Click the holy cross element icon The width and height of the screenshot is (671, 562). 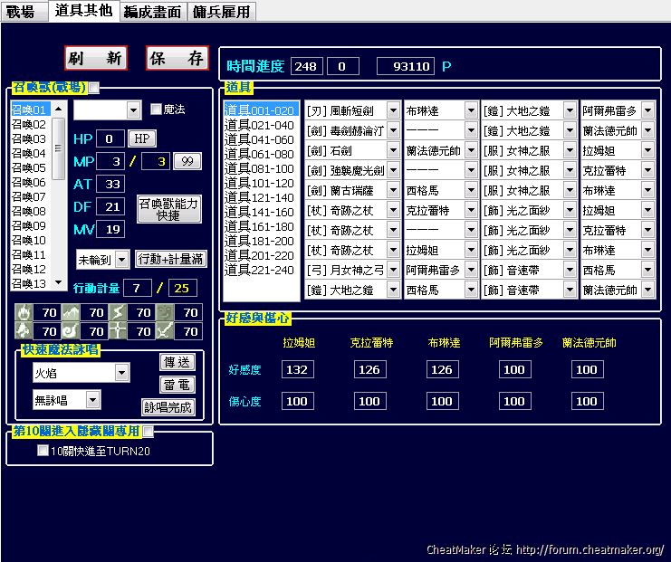[x=119, y=331]
